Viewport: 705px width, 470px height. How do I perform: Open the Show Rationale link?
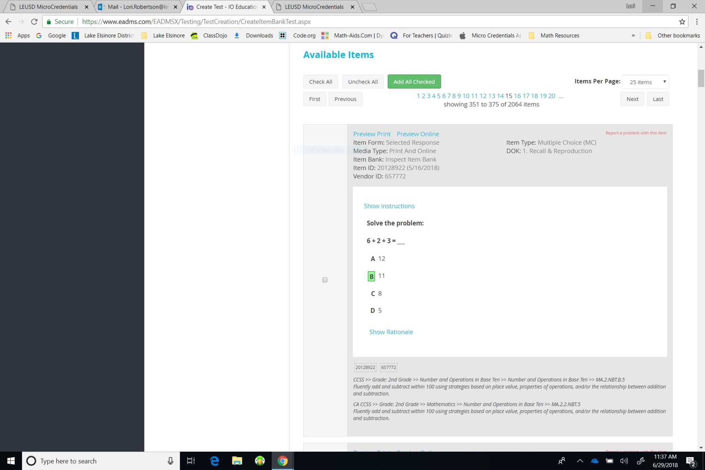tap(391, 332)
